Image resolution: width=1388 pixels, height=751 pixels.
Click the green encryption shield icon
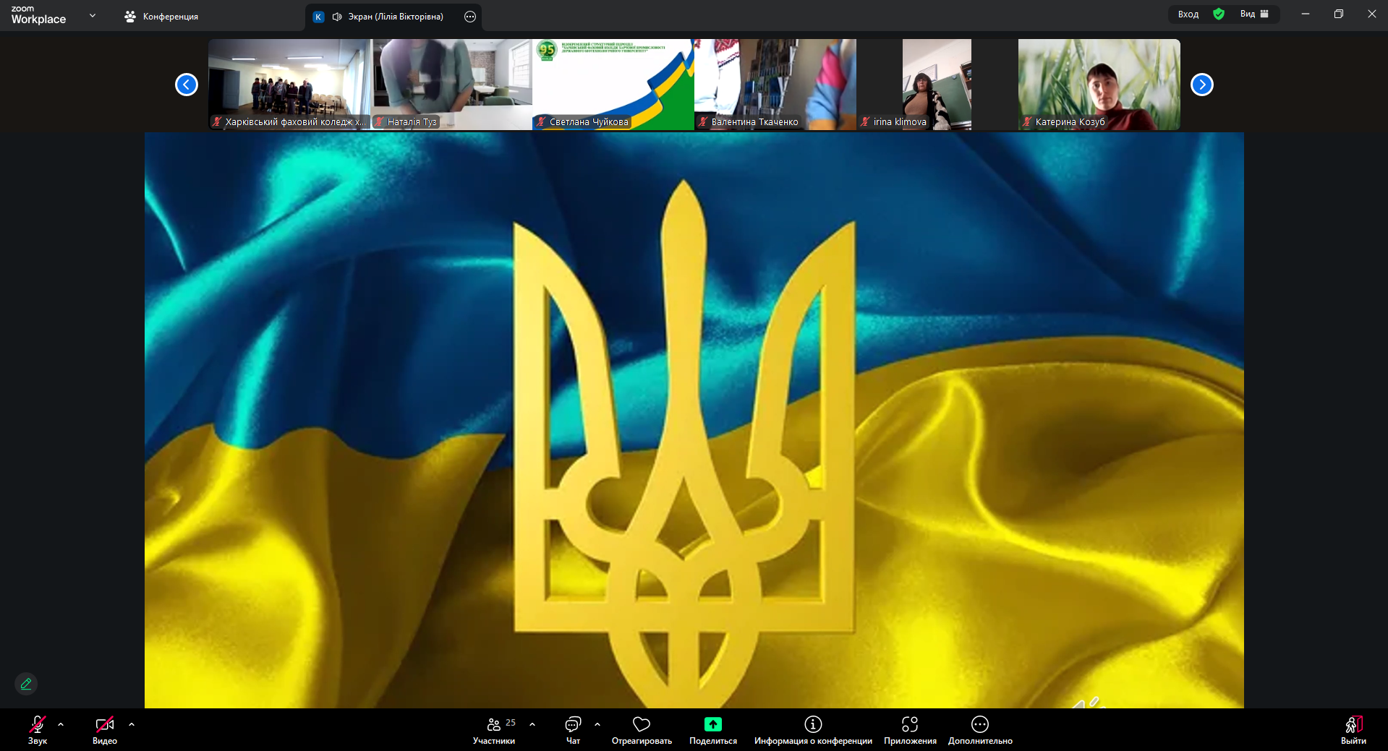coord(1219,14)
